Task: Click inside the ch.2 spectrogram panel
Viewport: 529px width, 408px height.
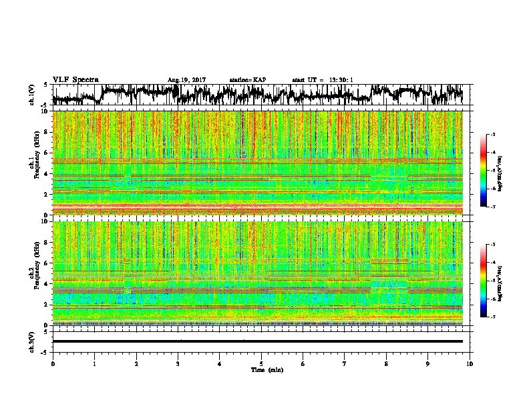Action: [x=257, y=273]
